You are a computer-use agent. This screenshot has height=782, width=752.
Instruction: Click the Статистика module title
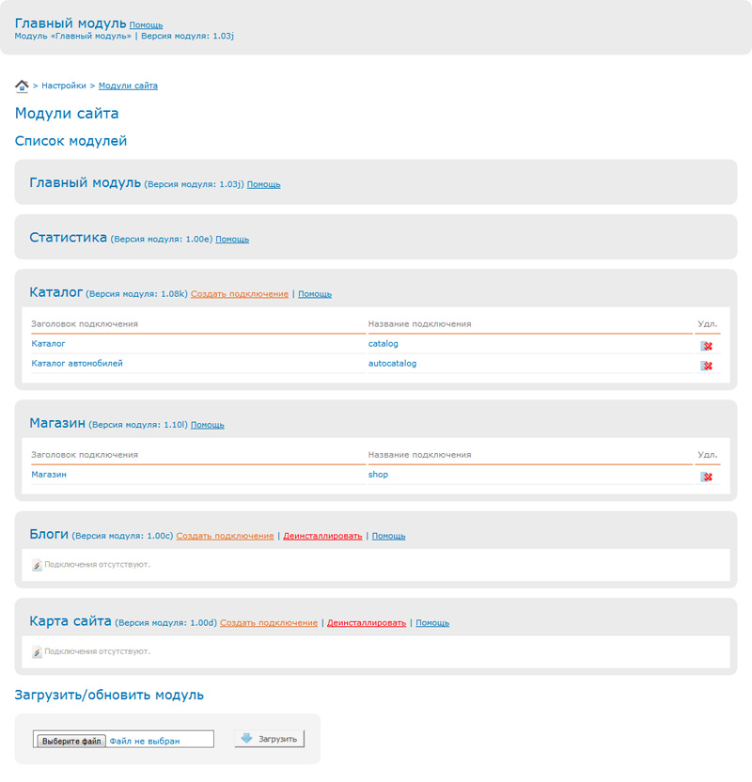coord(69,238)
